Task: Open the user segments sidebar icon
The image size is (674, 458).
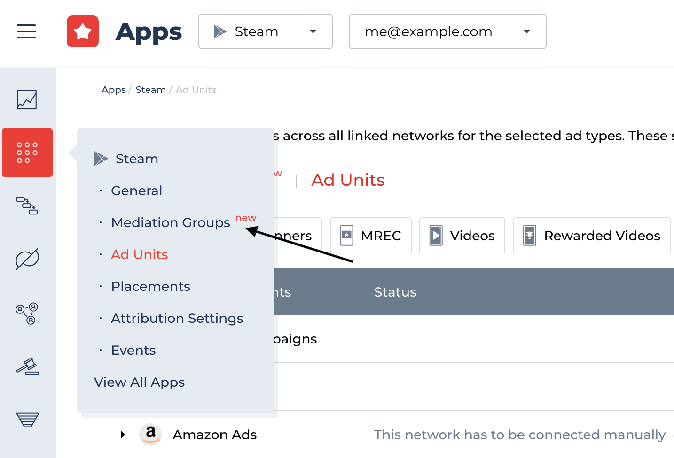Action: click(27, 313)
